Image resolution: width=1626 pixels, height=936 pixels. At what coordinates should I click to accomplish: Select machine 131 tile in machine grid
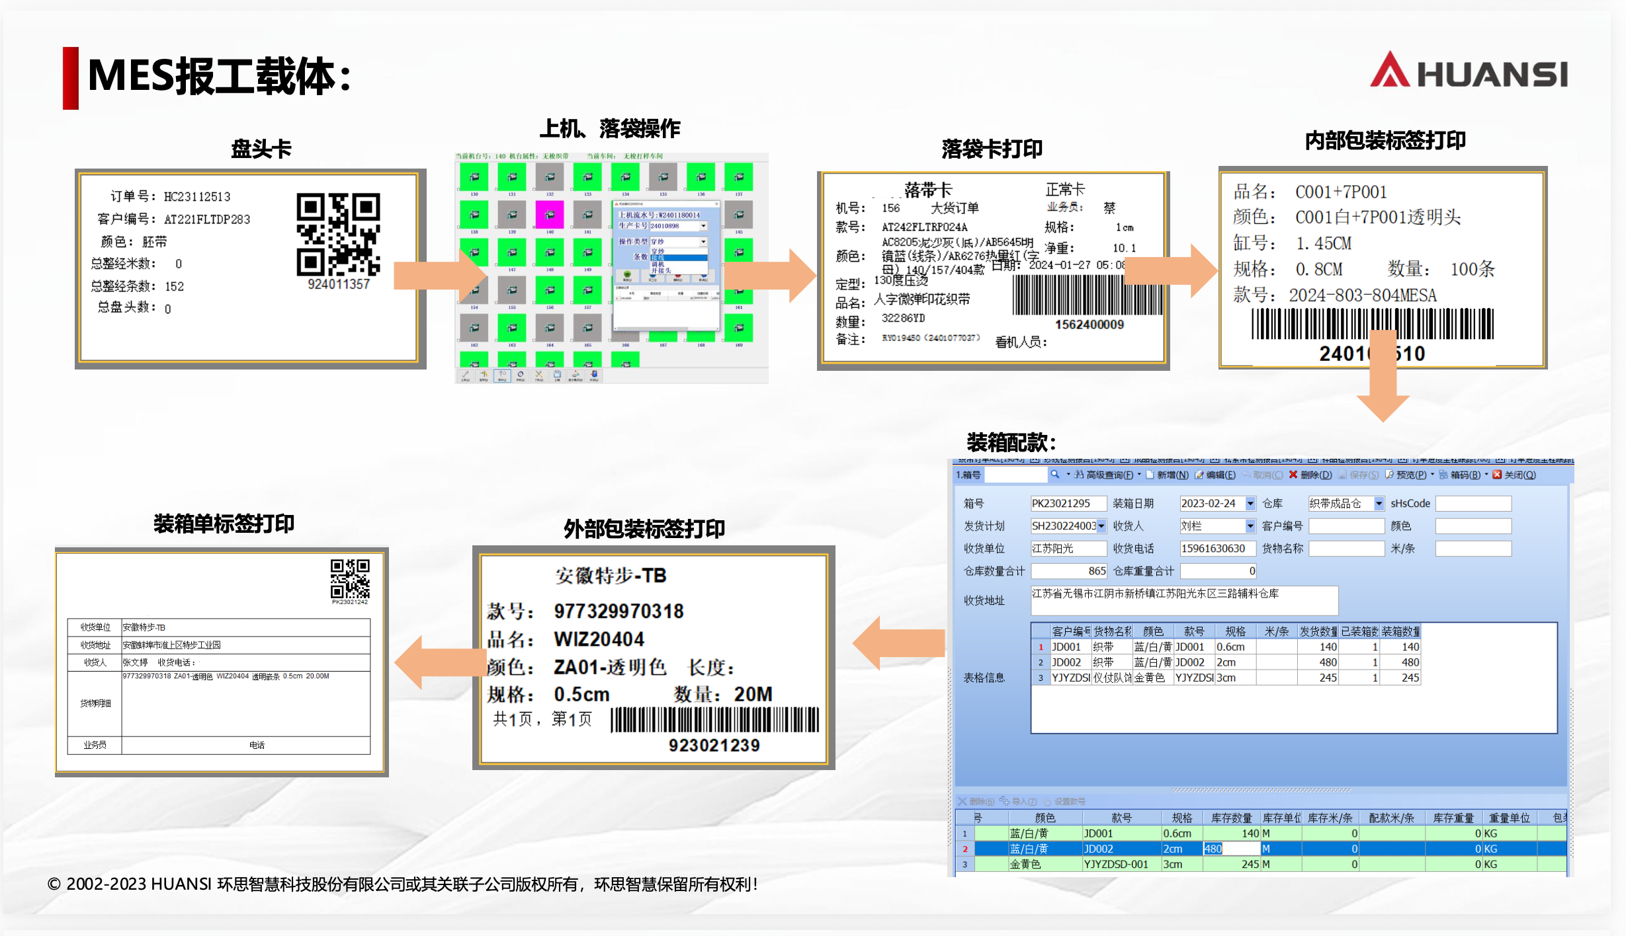click(512, 176)
